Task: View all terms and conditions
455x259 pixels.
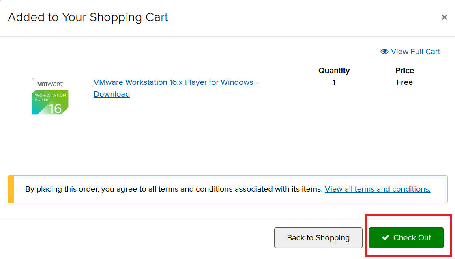Action: 378,189
